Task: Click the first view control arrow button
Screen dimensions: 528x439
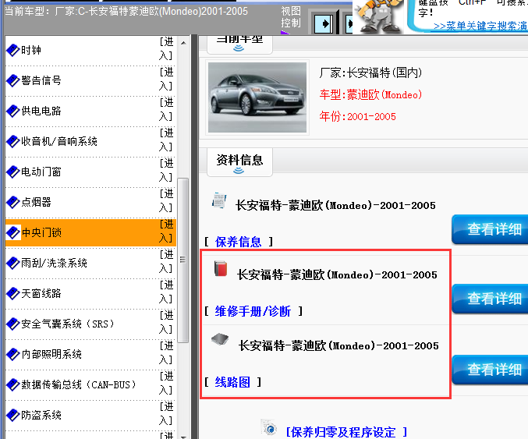Action: click(324, 24)
